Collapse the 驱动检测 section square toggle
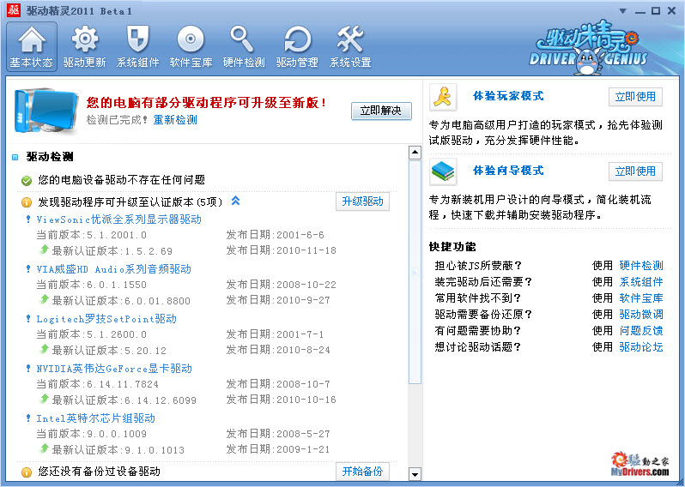 [x=15, y=157]
